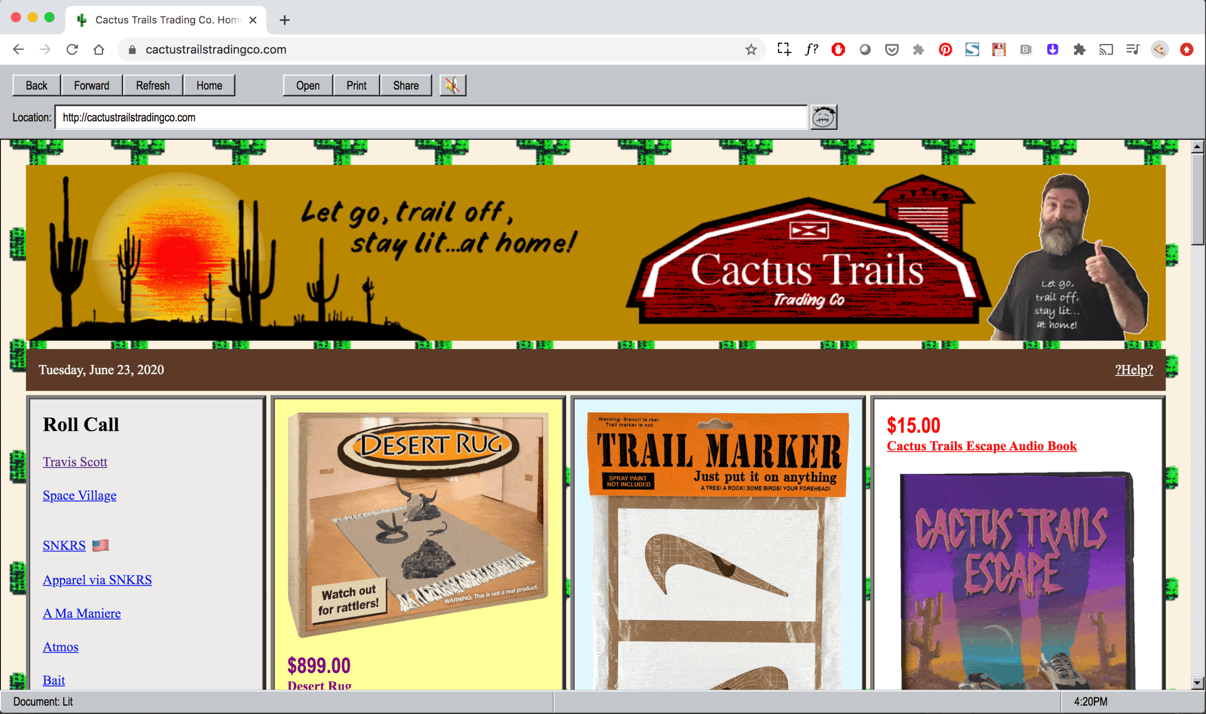Image resolution: width=1206 pixels, height=714 pixels.
Task: Click the Desert Rug product image
Action: click(x=418, y=523)
